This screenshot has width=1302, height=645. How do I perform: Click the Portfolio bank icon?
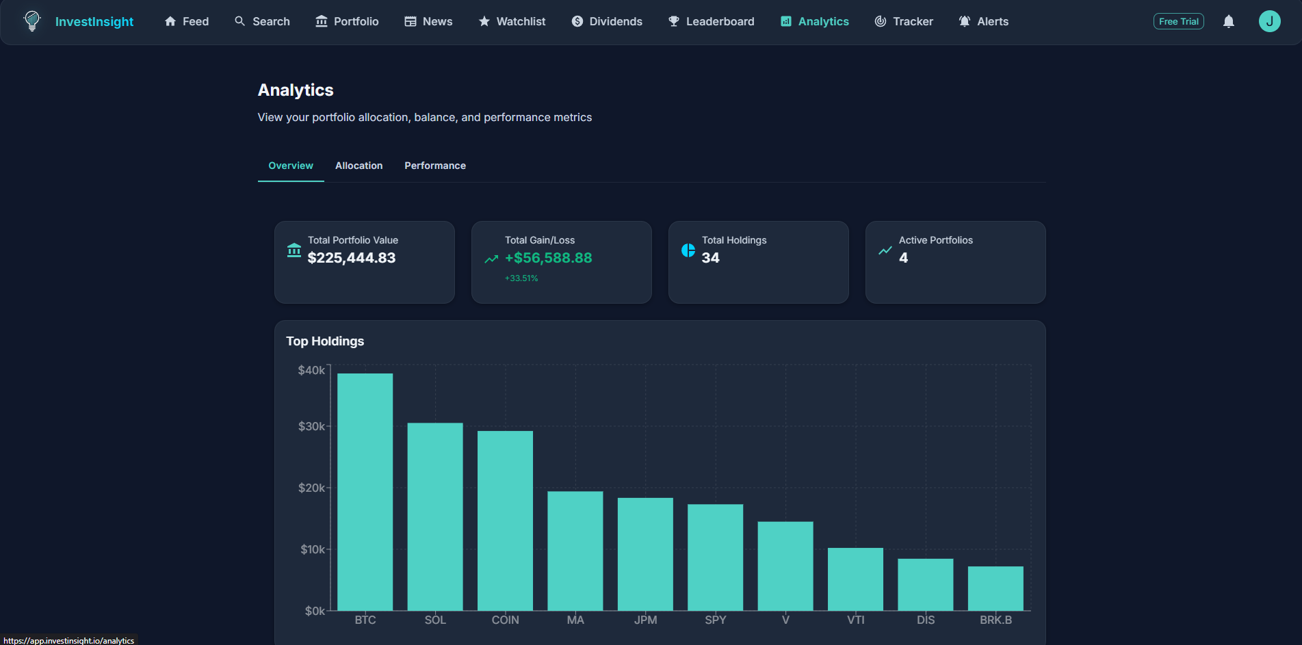point(320,21)
